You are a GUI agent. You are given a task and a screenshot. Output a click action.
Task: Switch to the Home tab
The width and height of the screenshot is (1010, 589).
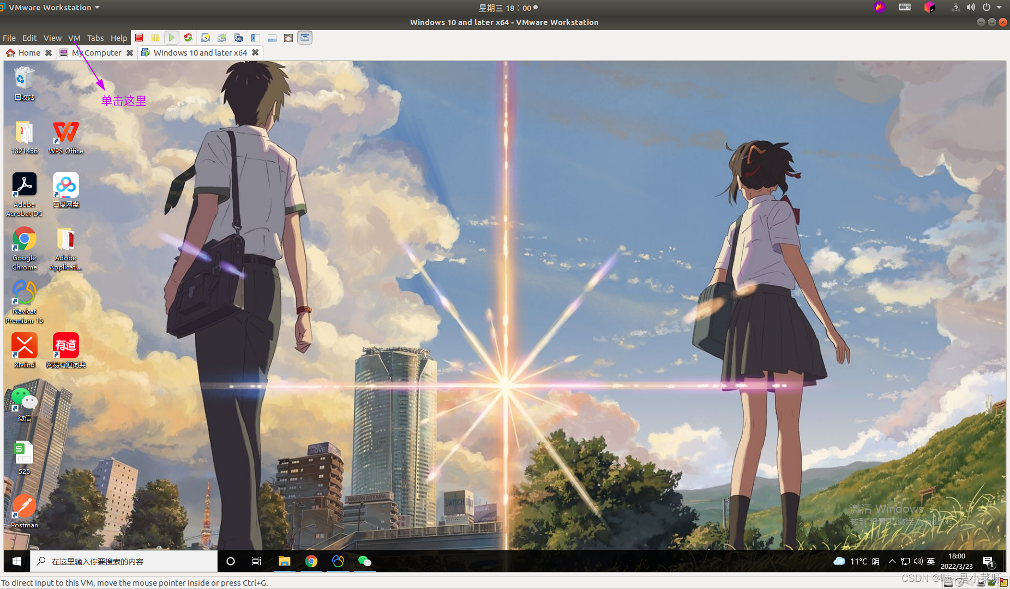coord(23,52)
